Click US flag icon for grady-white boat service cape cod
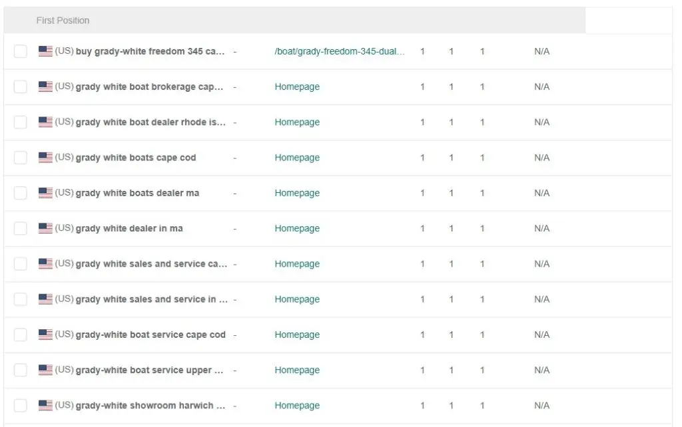The image size is (682, 427). pyautogui.click(x=45, y=335)
